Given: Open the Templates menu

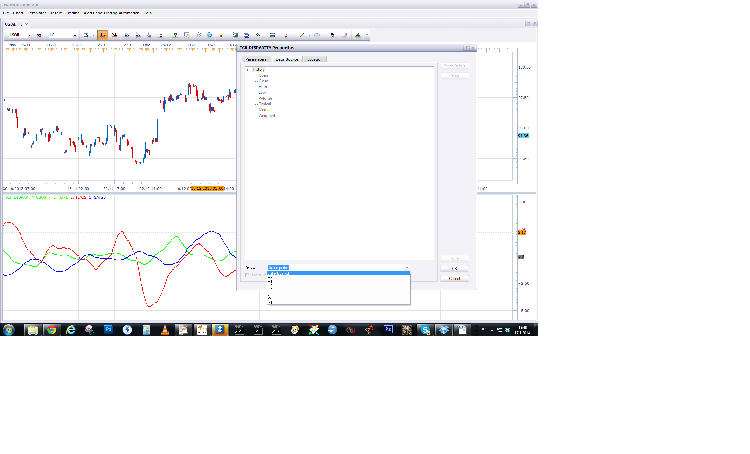Looking at the screenshot, I should pos(37,13).
